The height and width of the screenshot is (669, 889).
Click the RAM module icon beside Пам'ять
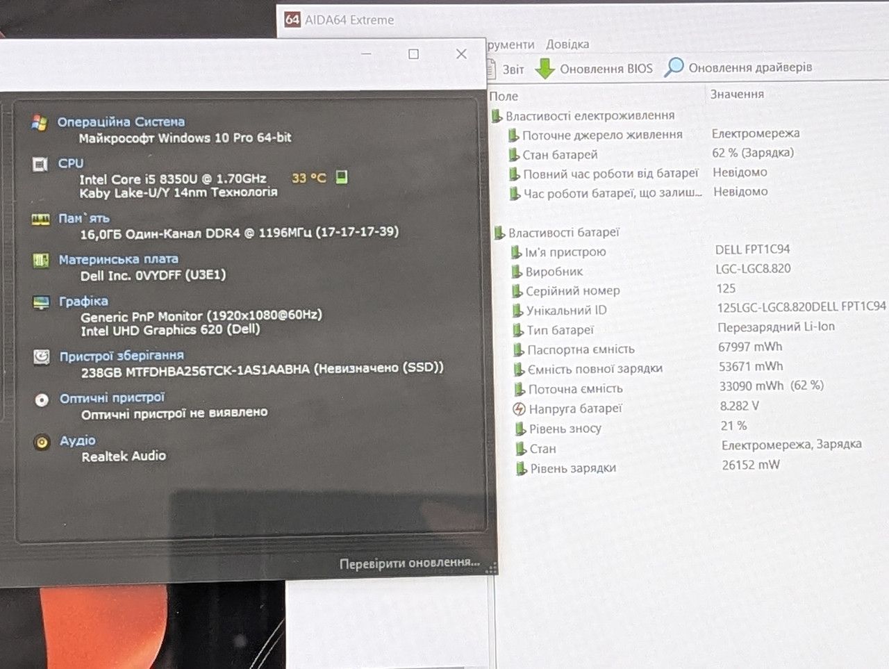[x=40, y=219]
